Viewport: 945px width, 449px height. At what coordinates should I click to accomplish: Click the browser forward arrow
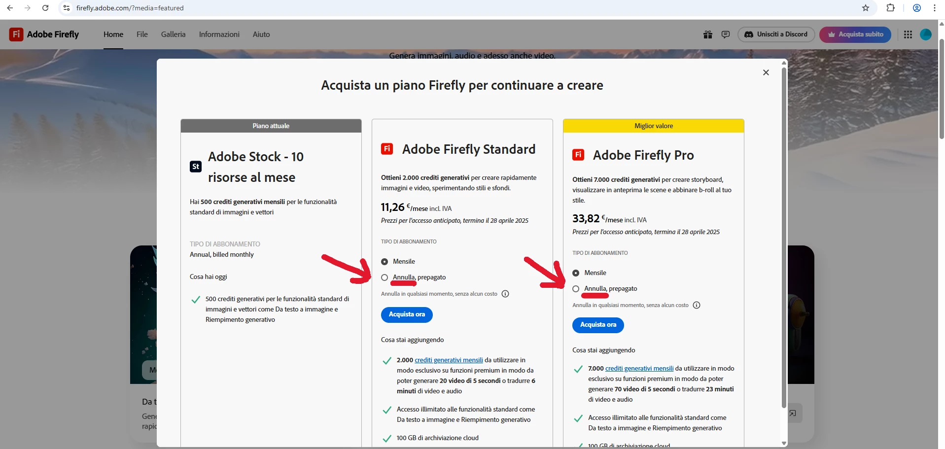pyautogui.click(x=28, y=8)
